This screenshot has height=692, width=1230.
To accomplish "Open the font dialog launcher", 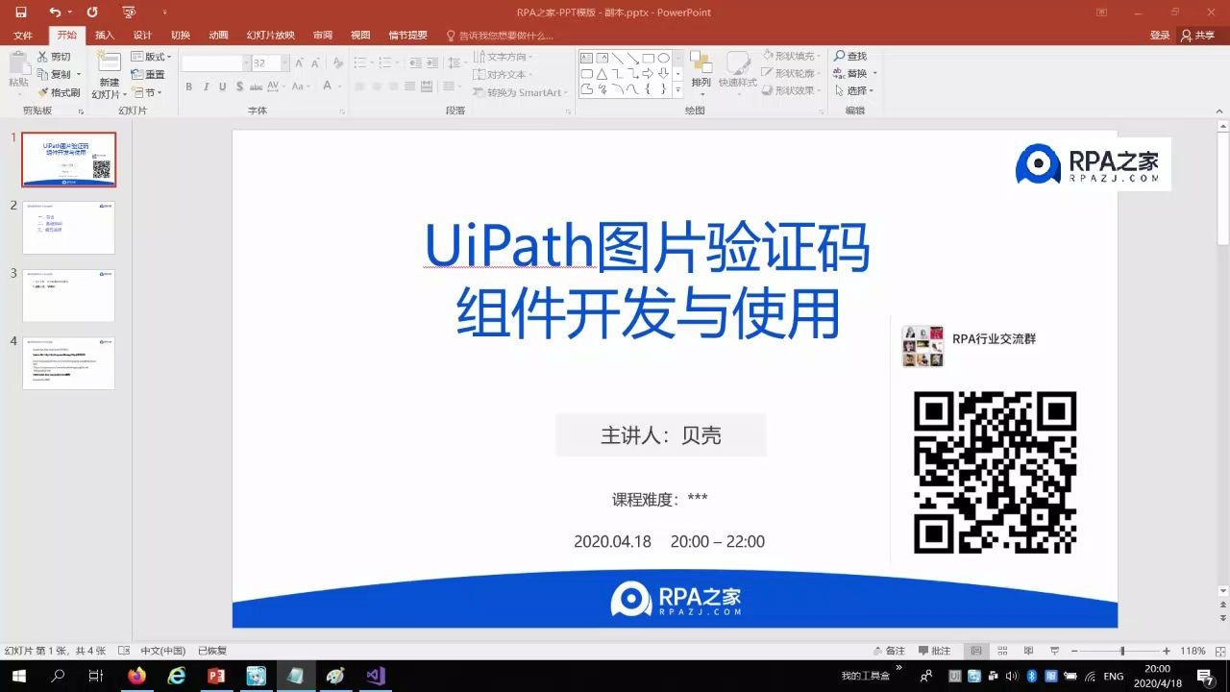I will click(x=343, y=111).
